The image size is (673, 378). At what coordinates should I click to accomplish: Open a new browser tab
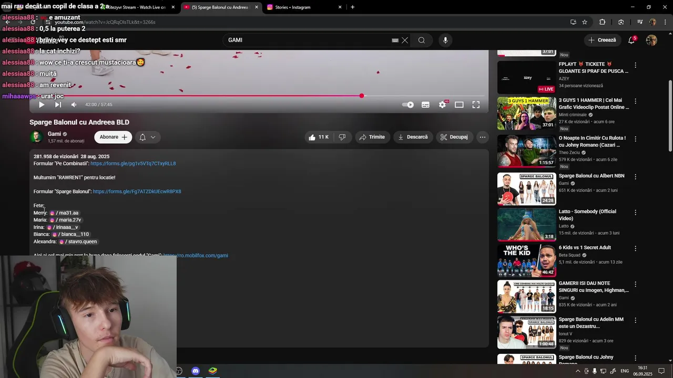[352, 7]
